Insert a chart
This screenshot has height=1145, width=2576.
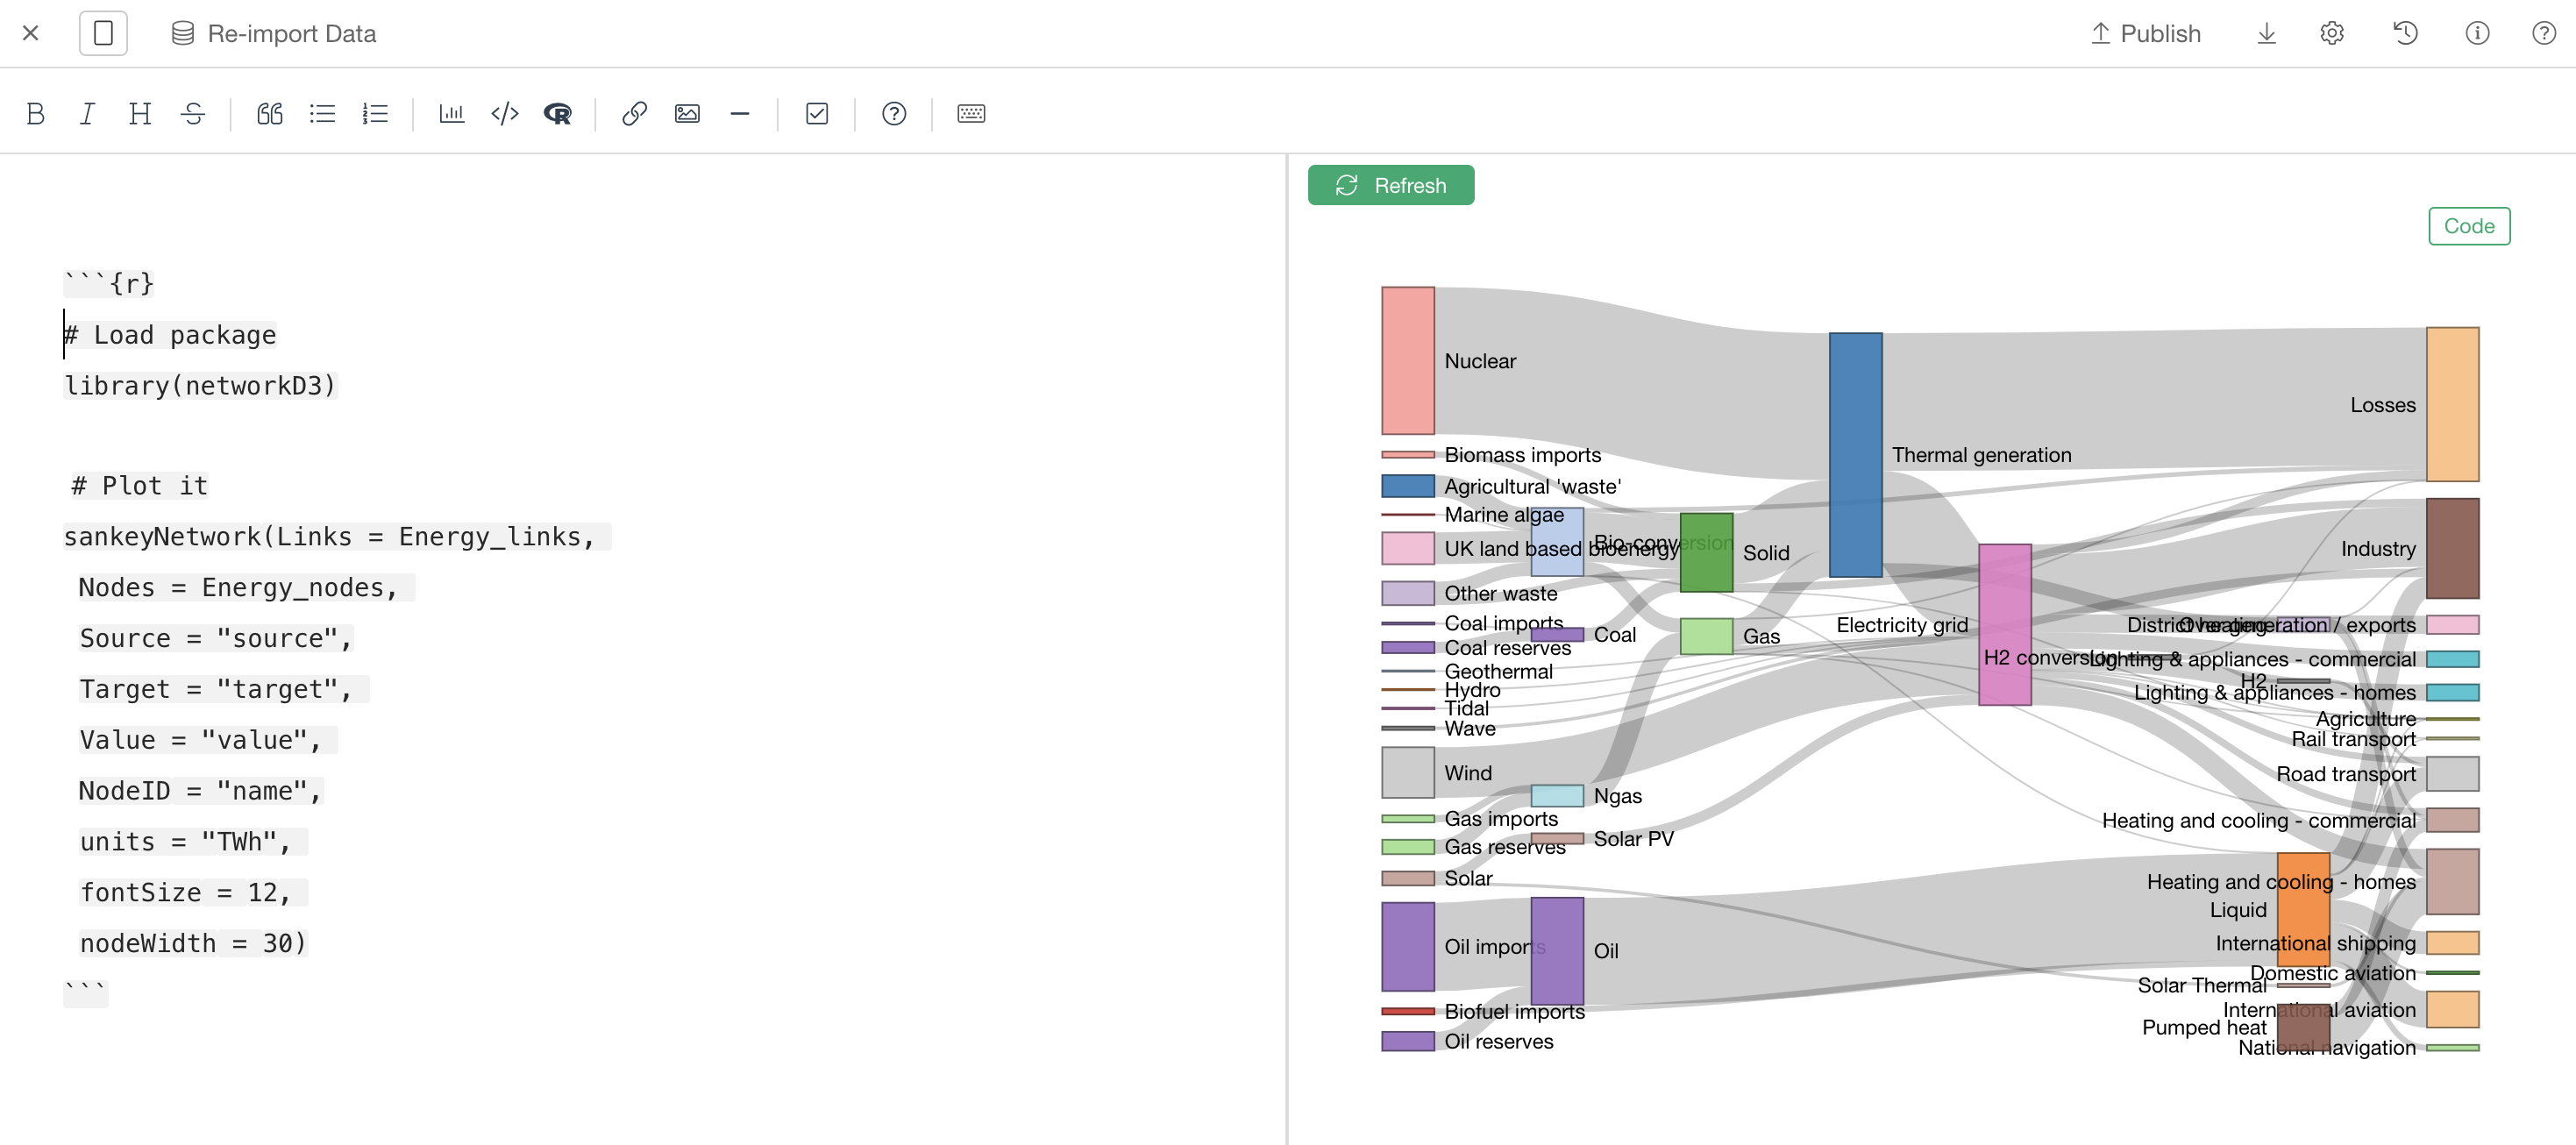pos(452,113)
